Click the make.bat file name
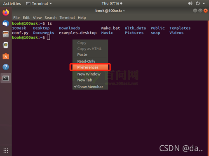The width and height of the screenshot is (209, 156). pyautogui.click(x=110, y=28)
